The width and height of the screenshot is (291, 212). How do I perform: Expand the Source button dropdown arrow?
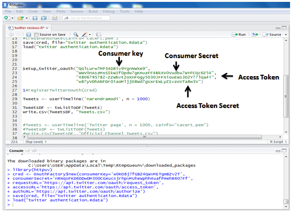(285, 35)
